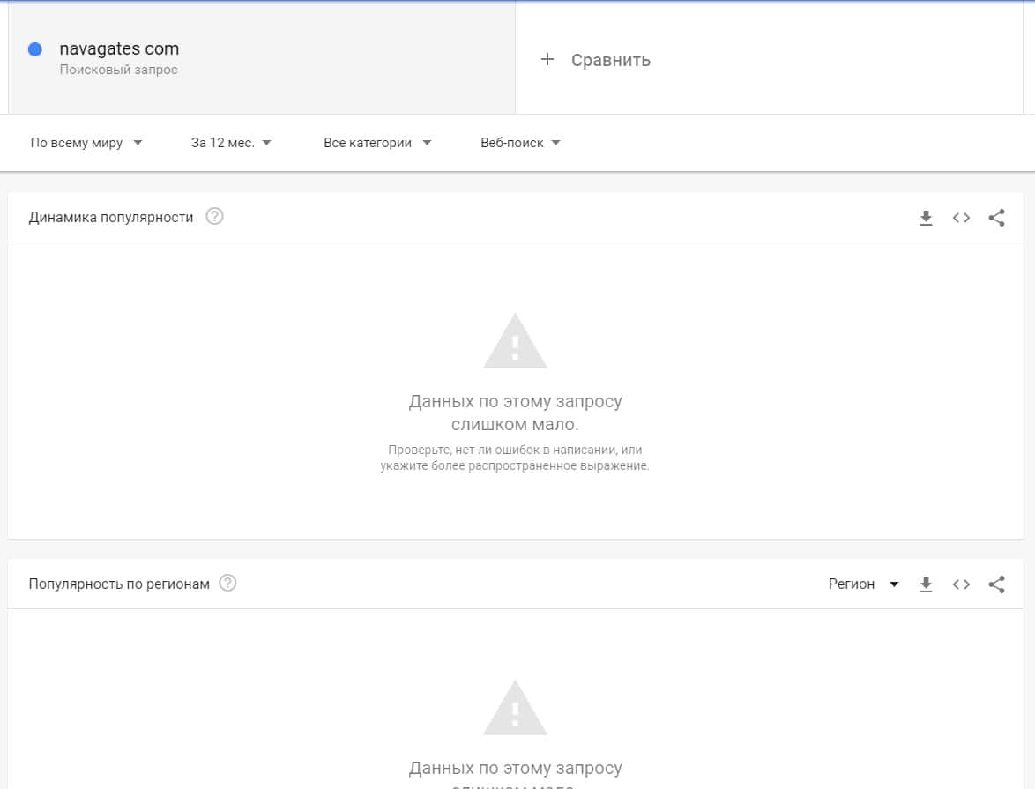Image resolution: width=1035 pixels, height=789 pixels.
Task: Open embed code for Динамика популярности
Action: point(961,218)
